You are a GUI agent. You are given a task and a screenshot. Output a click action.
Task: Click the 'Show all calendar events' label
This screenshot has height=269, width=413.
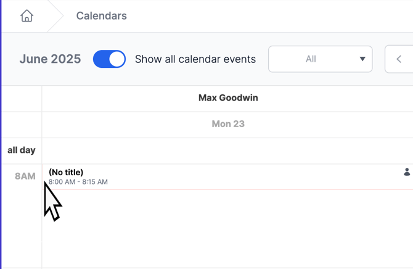coord(195,59)
